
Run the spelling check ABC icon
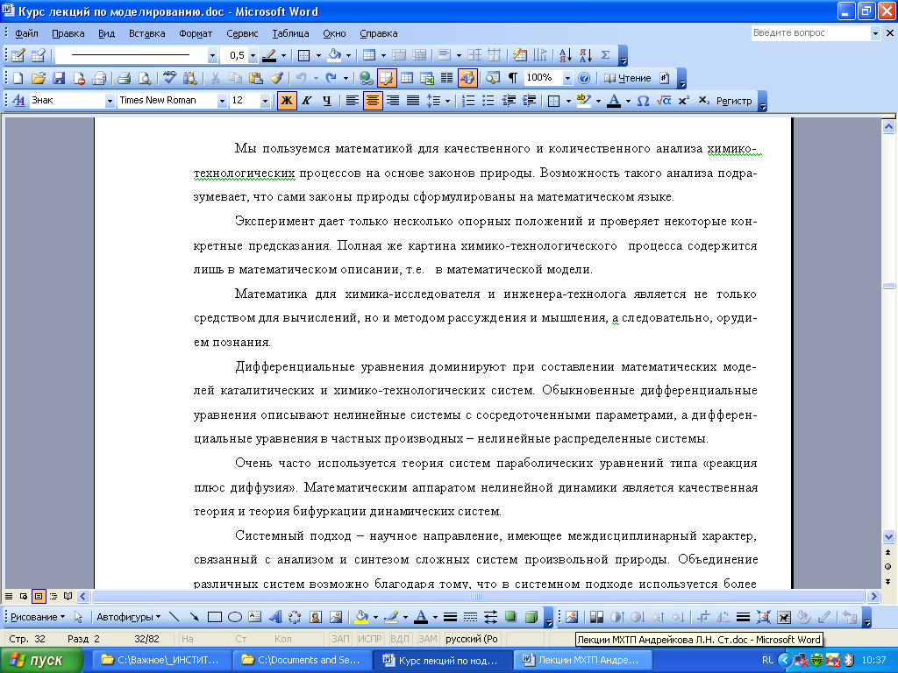click(x=169, y=78)
